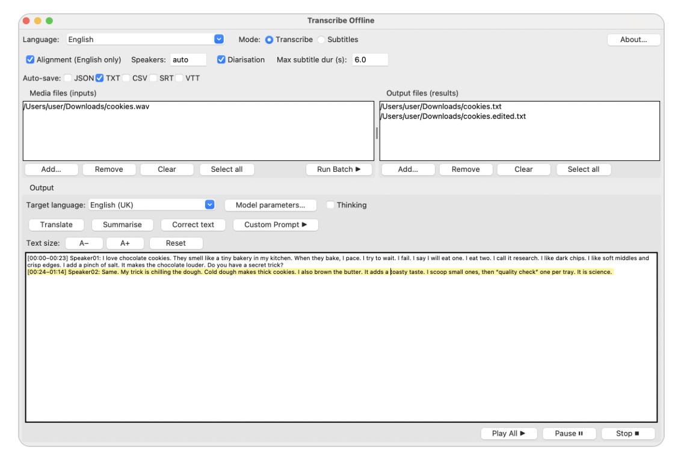Select cookies.edited.txt in output files
This screenshot has height=465, width=681.
[x=453, y=116]
